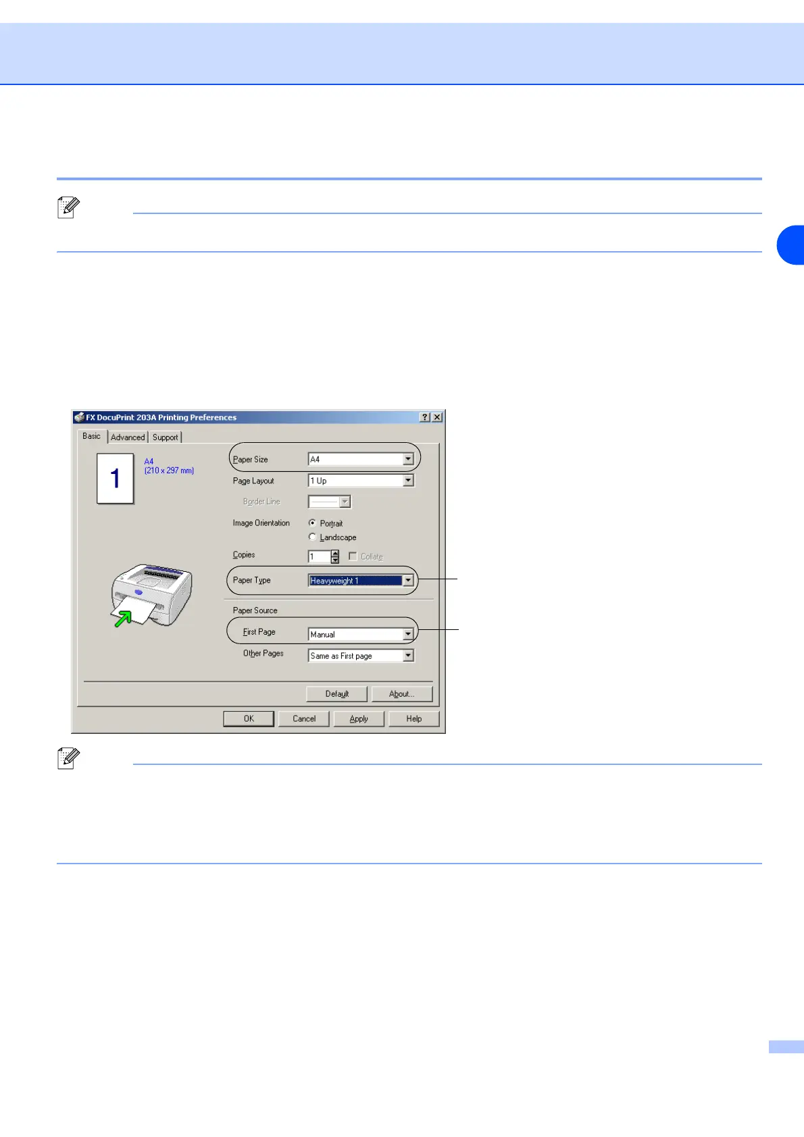Click the blue A4 (210 x 297 mm) text
Viewport: 804px width, 1137px height.
[x=169, y=466]
